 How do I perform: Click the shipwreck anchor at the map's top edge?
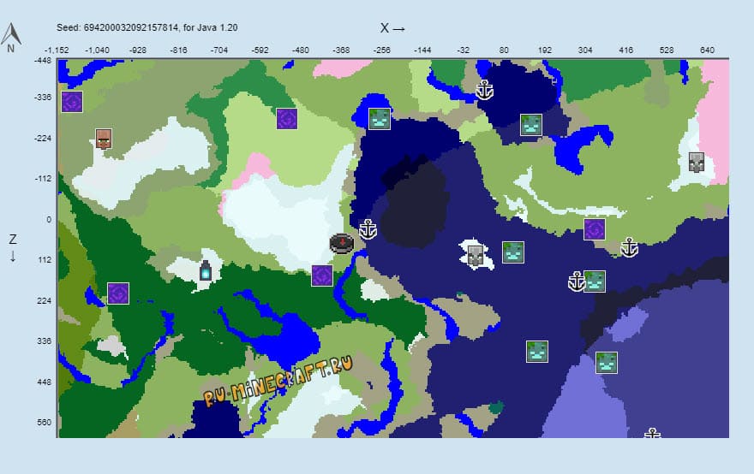484,90
